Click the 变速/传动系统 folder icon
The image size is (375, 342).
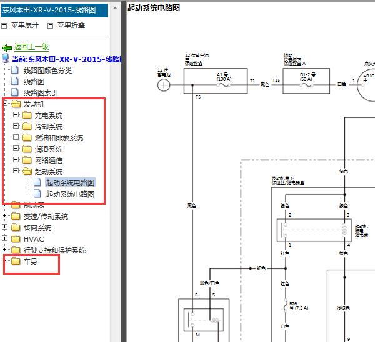[16, 216]
